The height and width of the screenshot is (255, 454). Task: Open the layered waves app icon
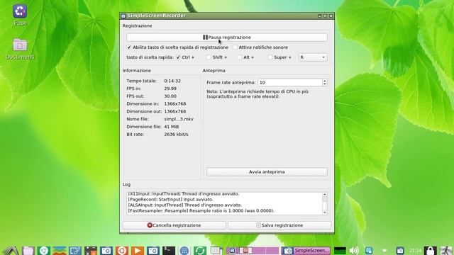pyautogui.click(x=60, y=250)
